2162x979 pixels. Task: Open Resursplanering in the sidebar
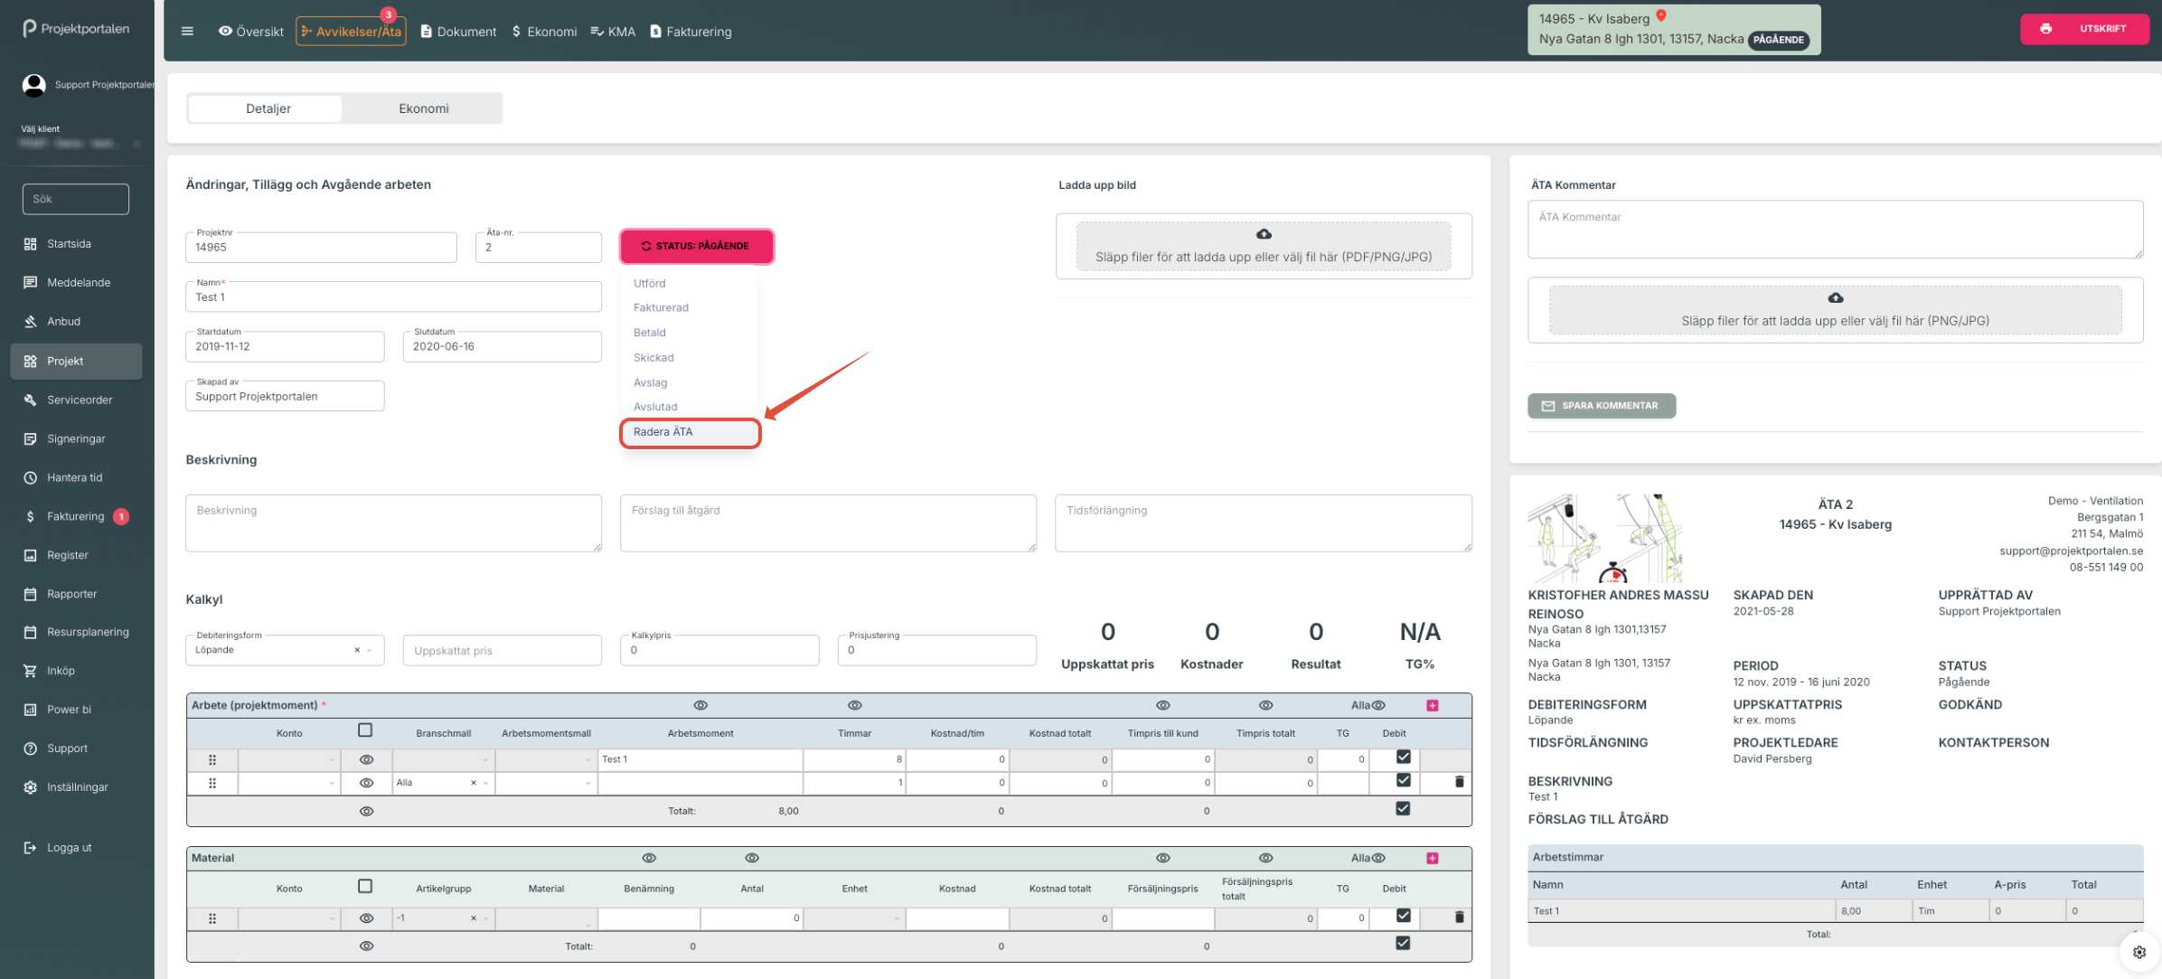(x=88, y=632)
